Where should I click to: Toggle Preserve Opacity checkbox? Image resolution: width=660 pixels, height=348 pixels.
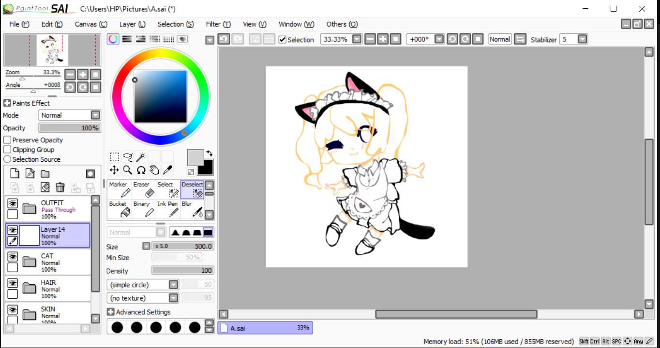point(7,140)
